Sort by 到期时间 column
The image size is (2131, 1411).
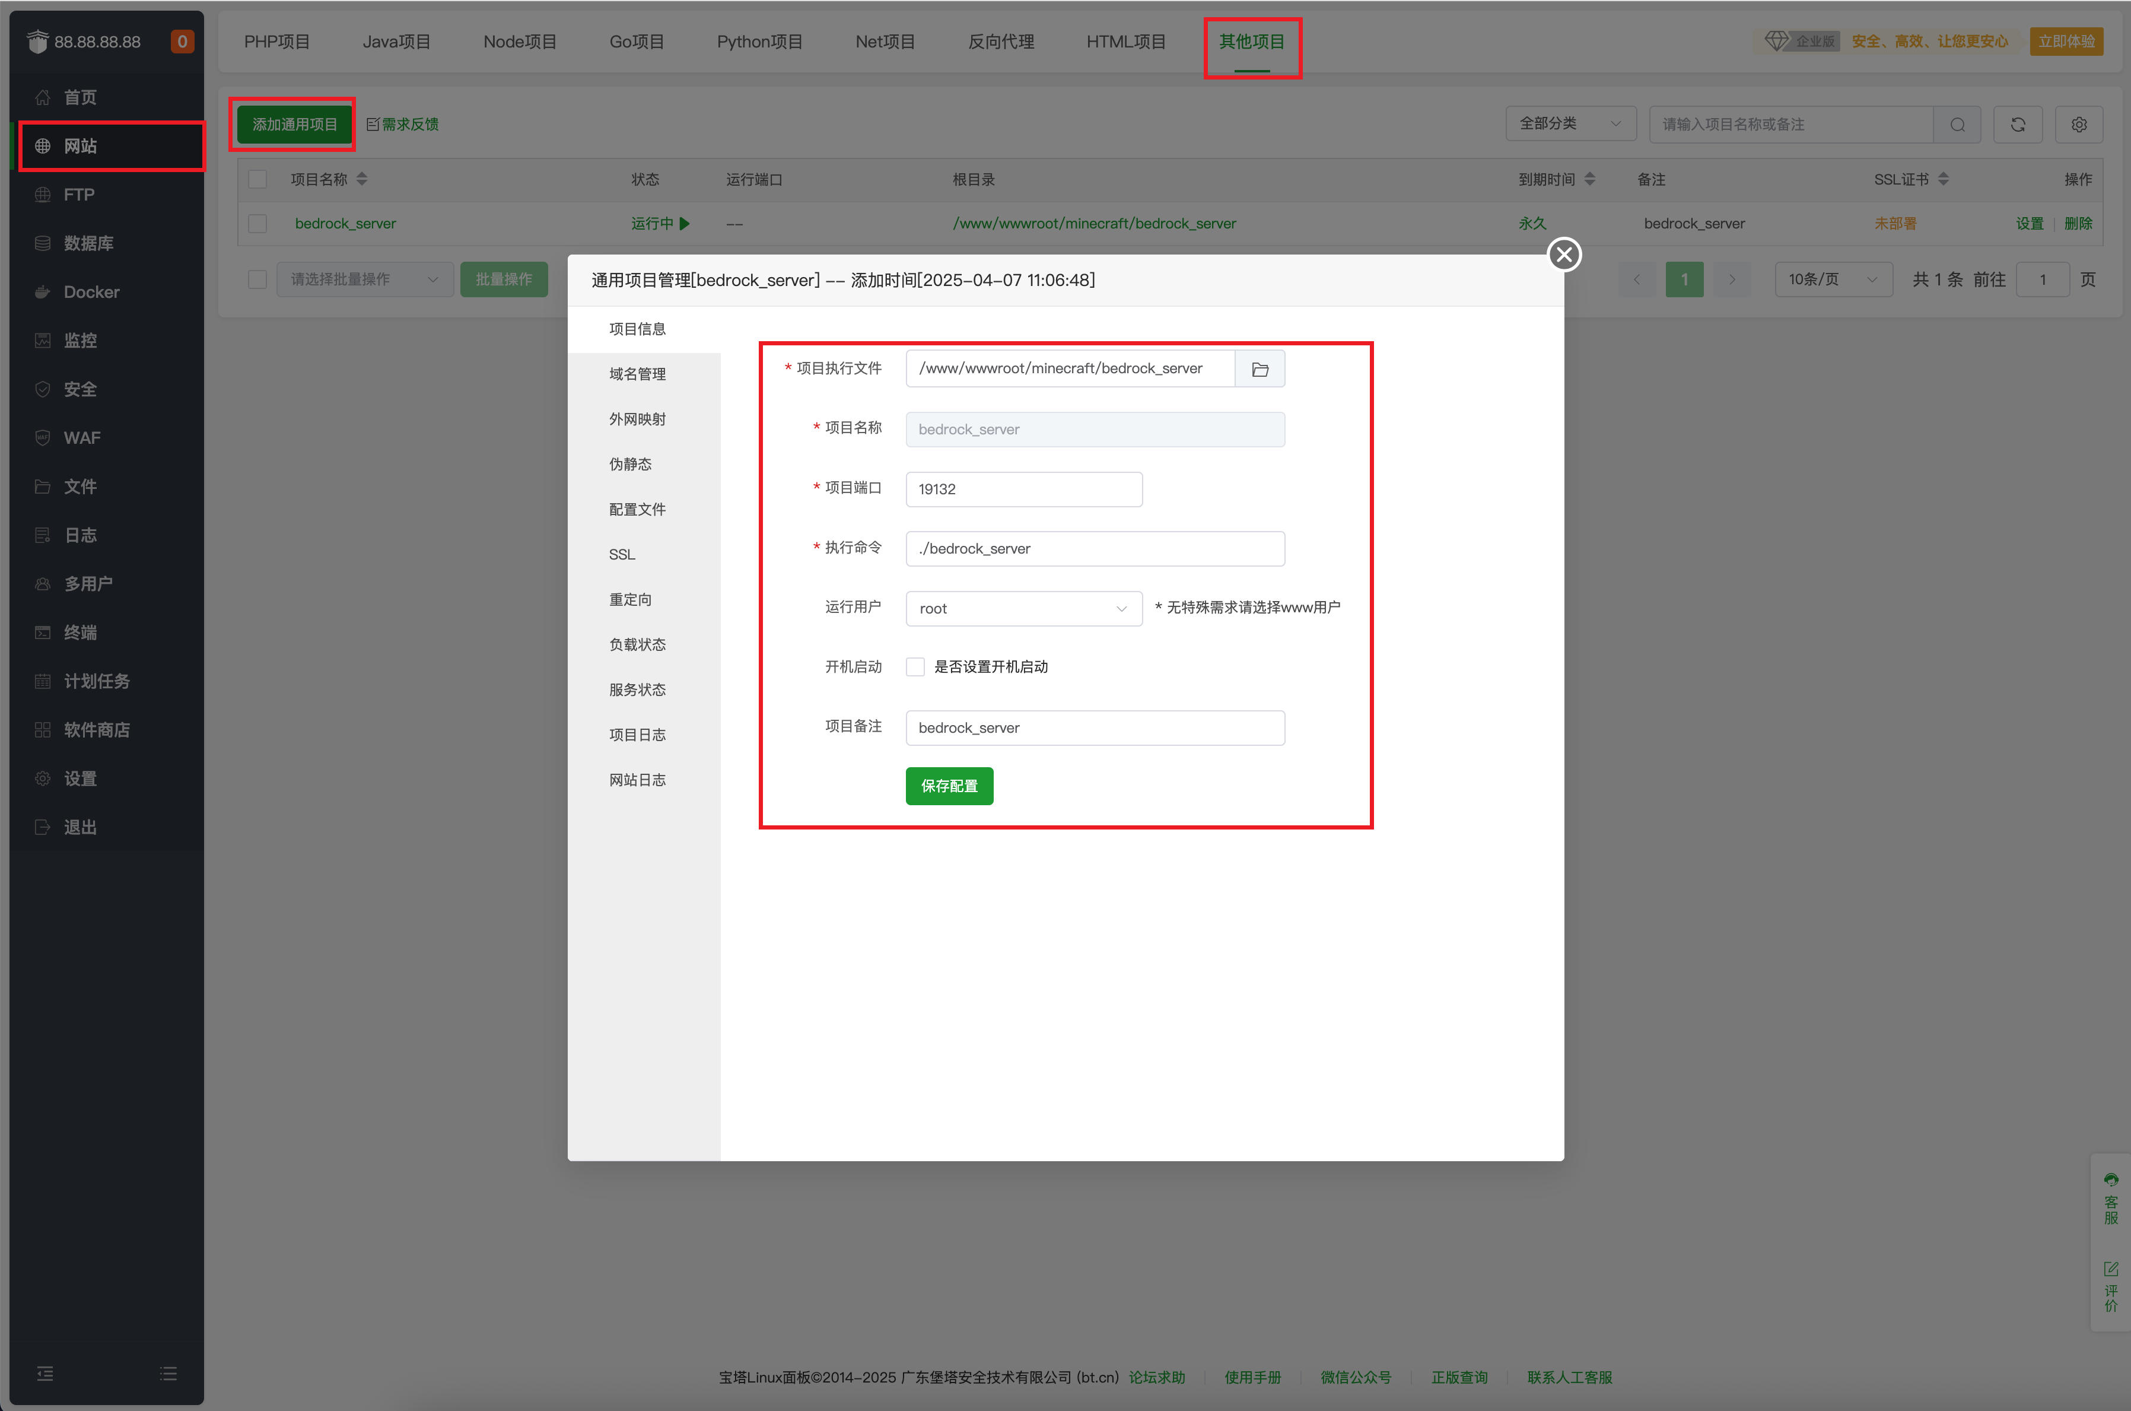pyautogui.click(x=1589, y=179)
